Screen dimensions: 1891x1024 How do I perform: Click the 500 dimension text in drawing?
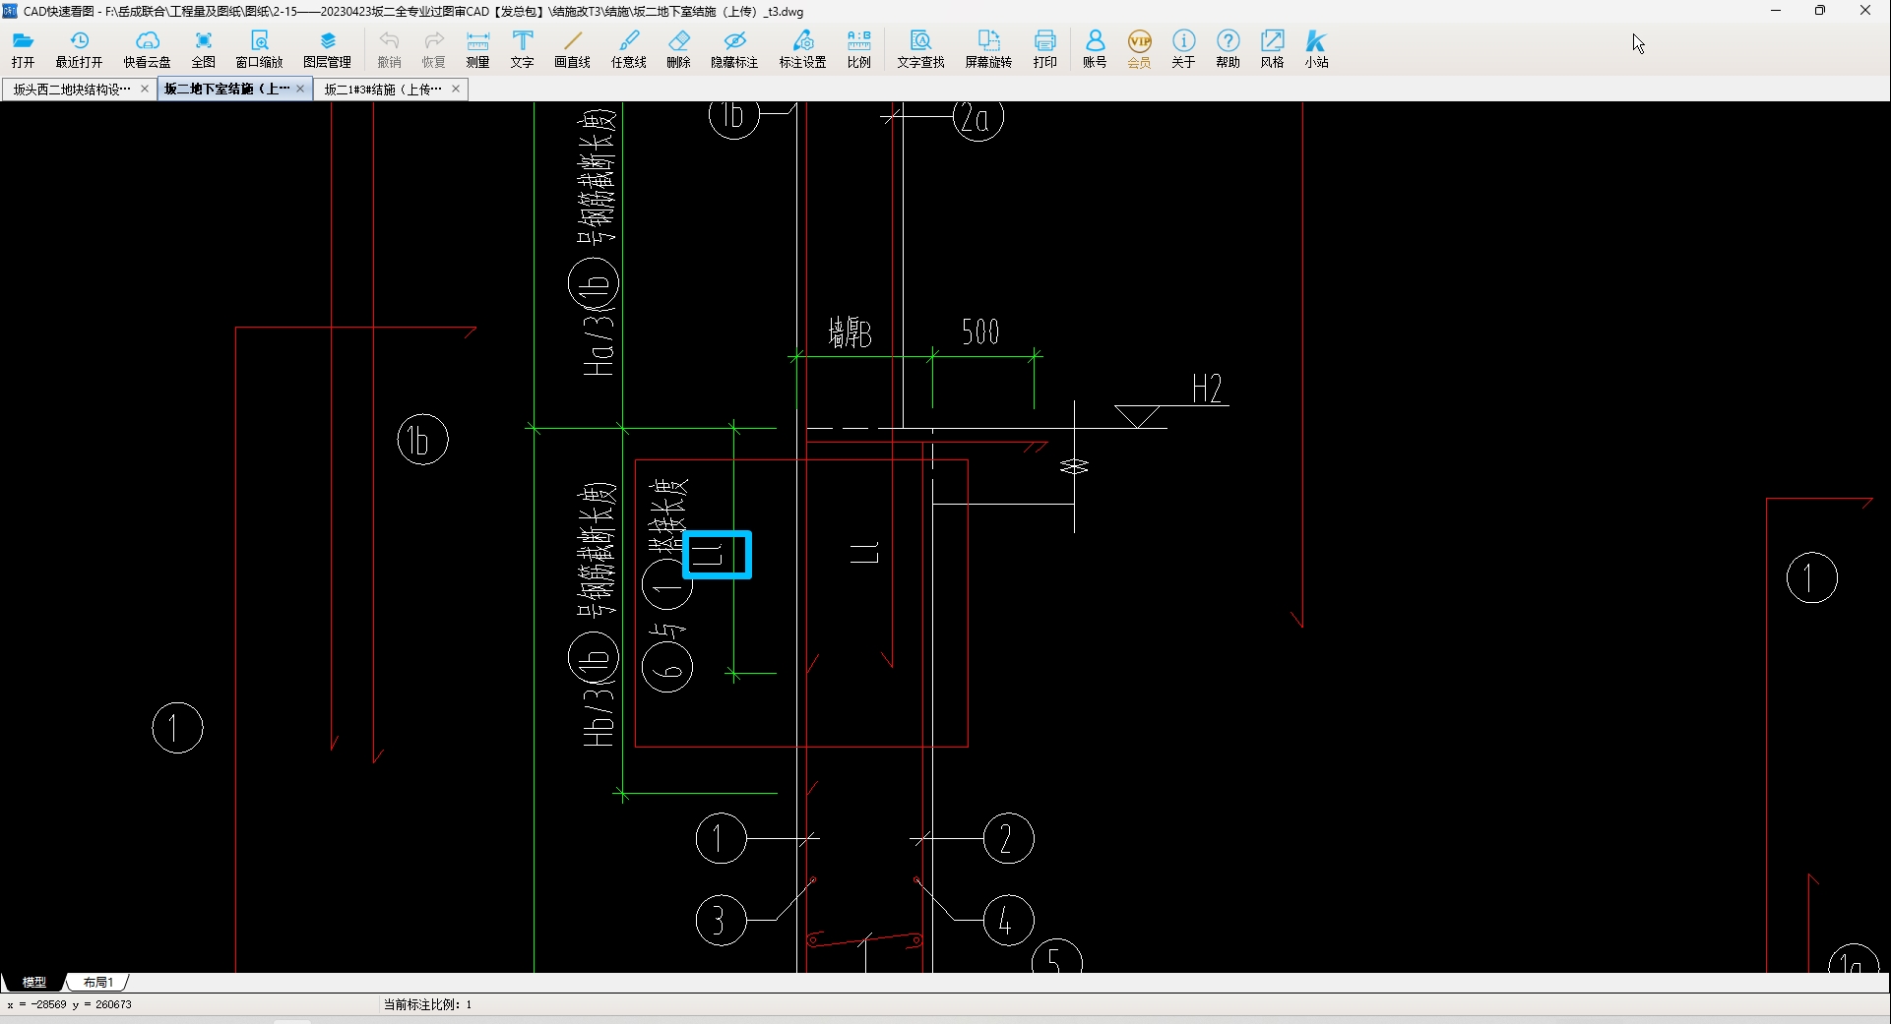point(980,332)
